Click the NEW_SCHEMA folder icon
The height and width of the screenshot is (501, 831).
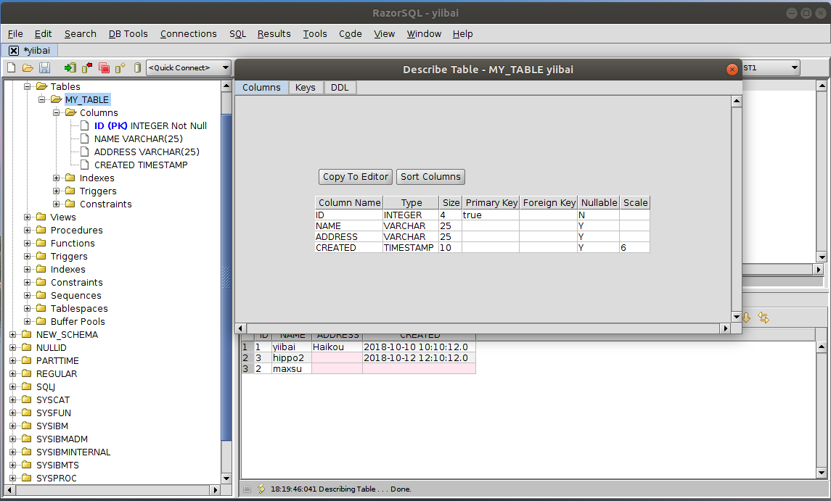pos(27,334)
